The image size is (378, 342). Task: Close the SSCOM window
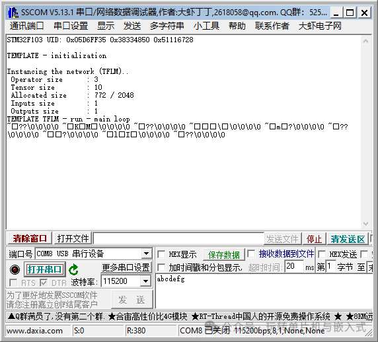364,13
